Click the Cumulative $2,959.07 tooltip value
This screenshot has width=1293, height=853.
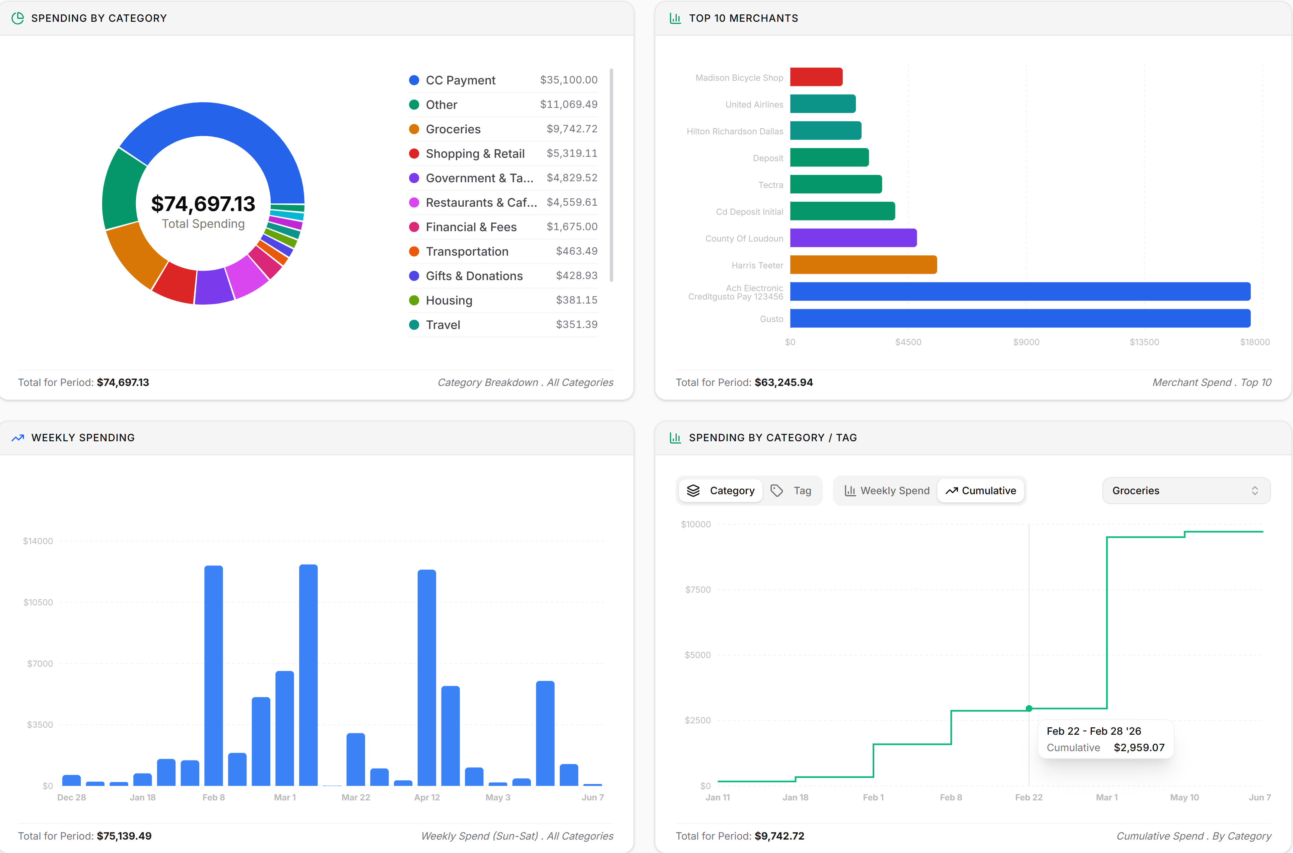pyautogui.click(x=1139, y=747)
